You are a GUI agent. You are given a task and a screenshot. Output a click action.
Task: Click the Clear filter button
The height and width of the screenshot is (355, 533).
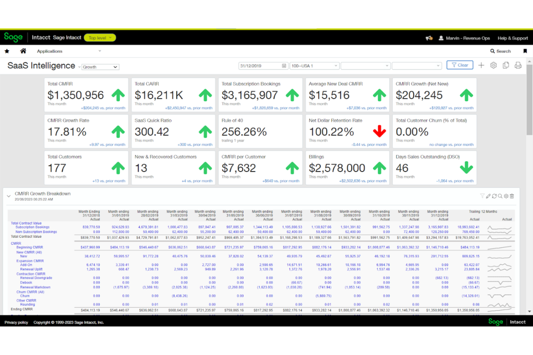pyautogui.click(x=460, y=65)
